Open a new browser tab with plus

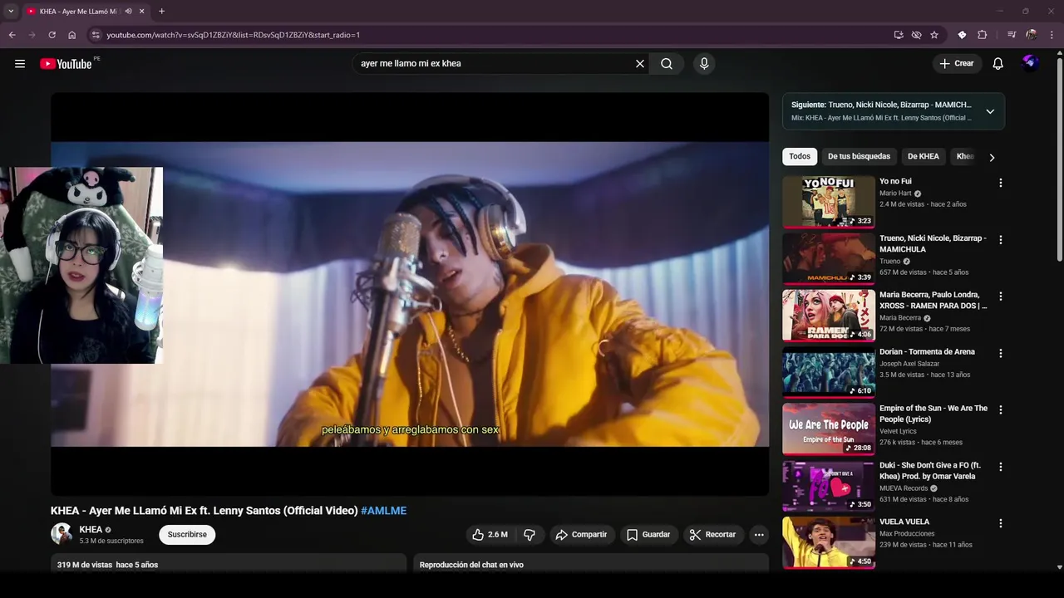(161, 12)
